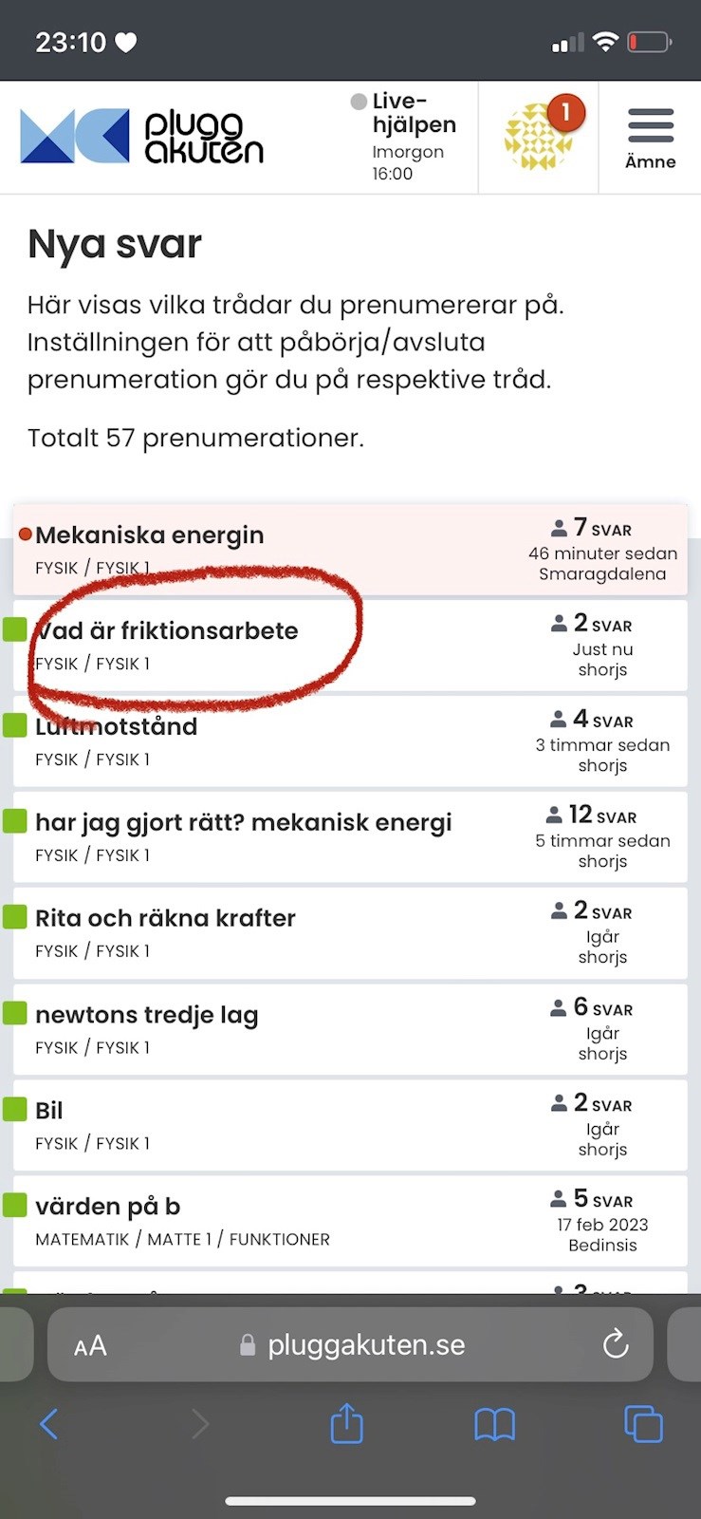The width and height of the screenshot is (701, 1519).
Task: Tap the Safari share icon
Action: pyautogui.click(x=346, y=1423)
